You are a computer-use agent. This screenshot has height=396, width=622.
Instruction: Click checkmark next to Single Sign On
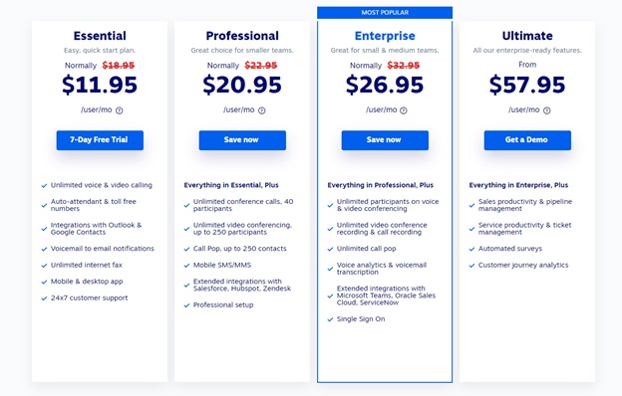pos(330,319)
